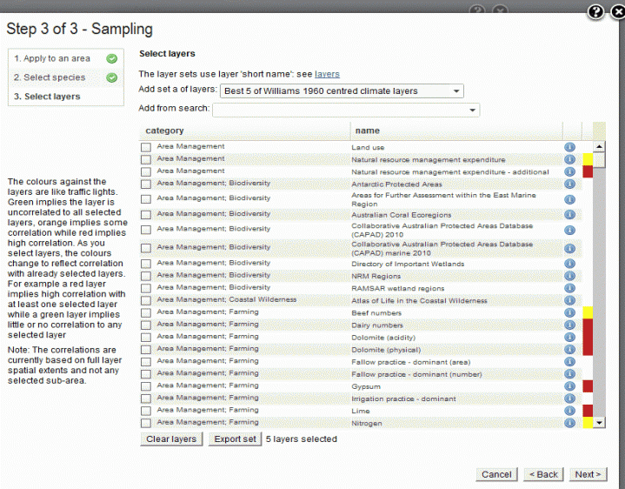Open info icon for Nitrogen layer
The width and height of the screenshot is (625, 489).
coord(570,423)
